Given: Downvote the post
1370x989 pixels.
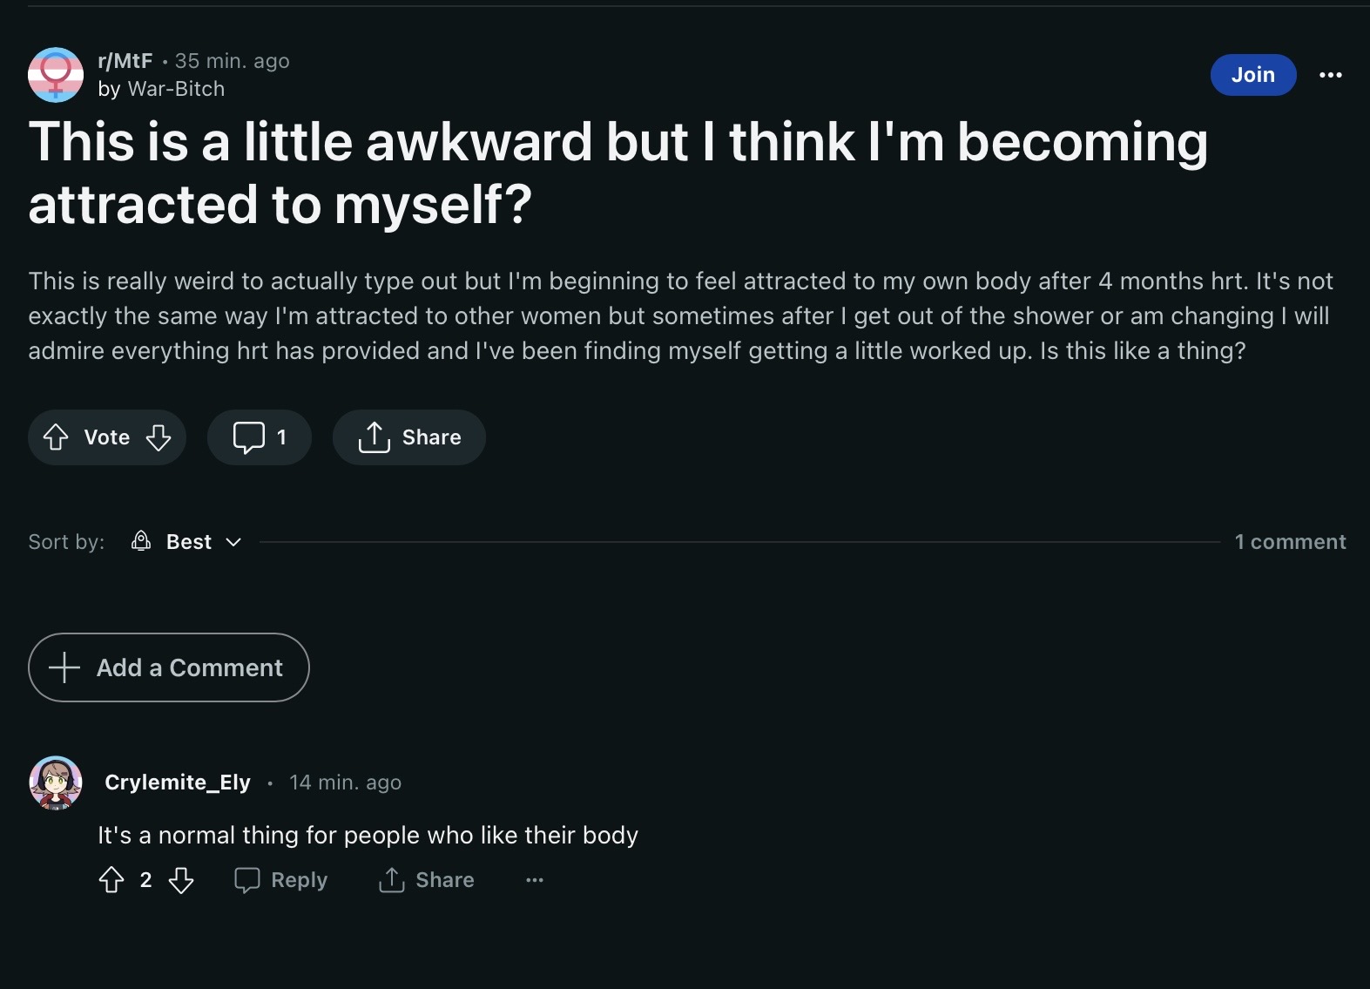Looking at the screenshot, I should pyautogui.click(x=158, y=437).
